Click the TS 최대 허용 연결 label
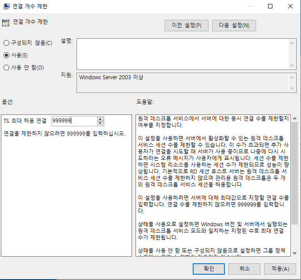301x280 pixels. point(25,121)
